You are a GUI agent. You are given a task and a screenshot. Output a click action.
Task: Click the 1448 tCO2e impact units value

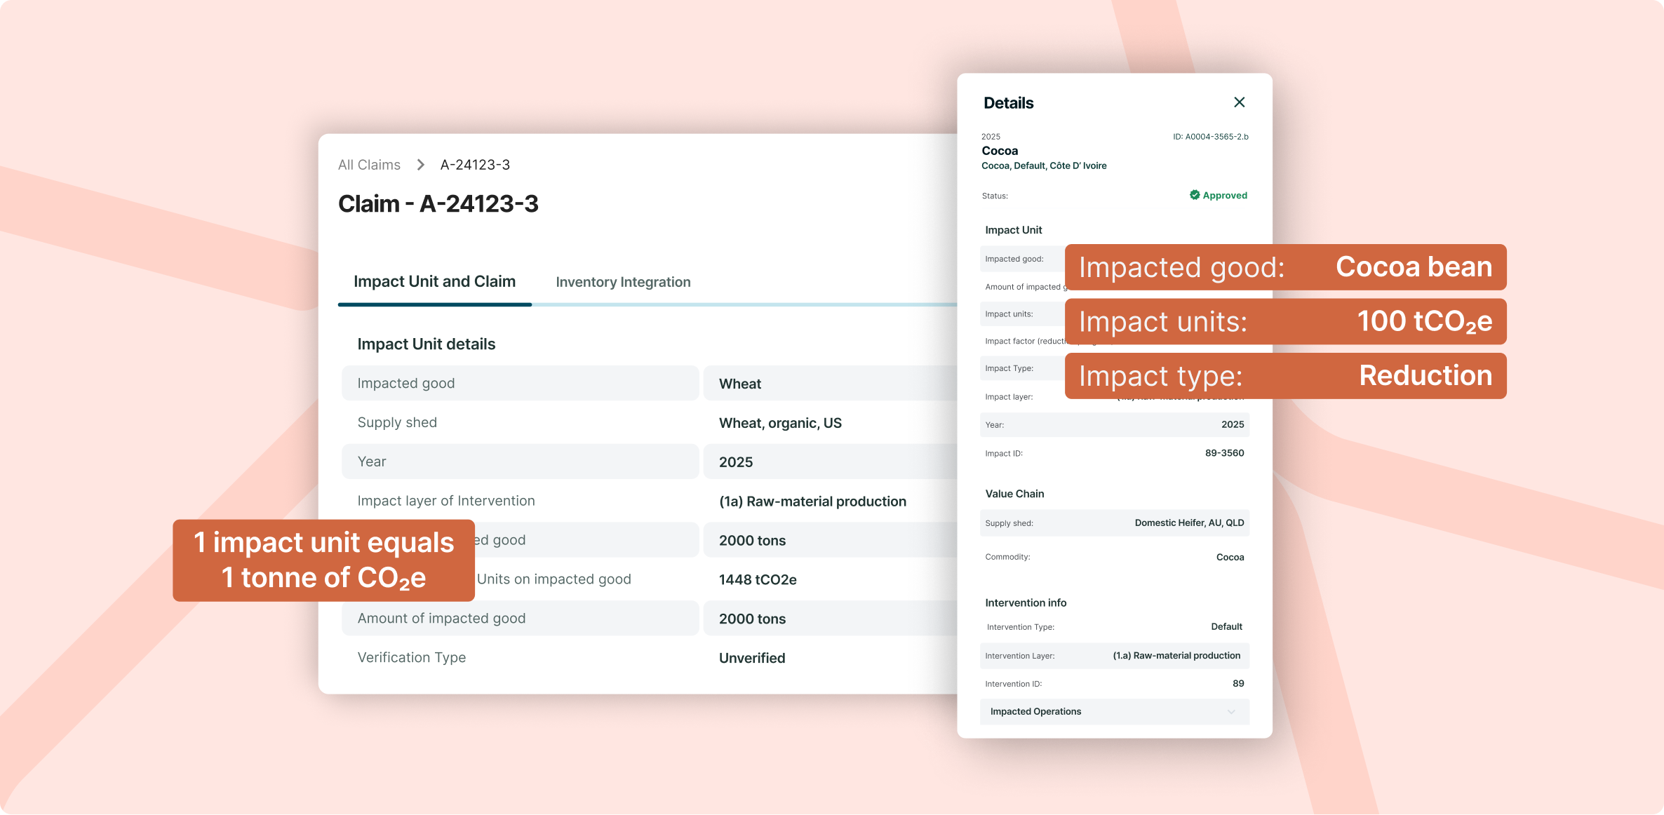[x=758, y=579]
